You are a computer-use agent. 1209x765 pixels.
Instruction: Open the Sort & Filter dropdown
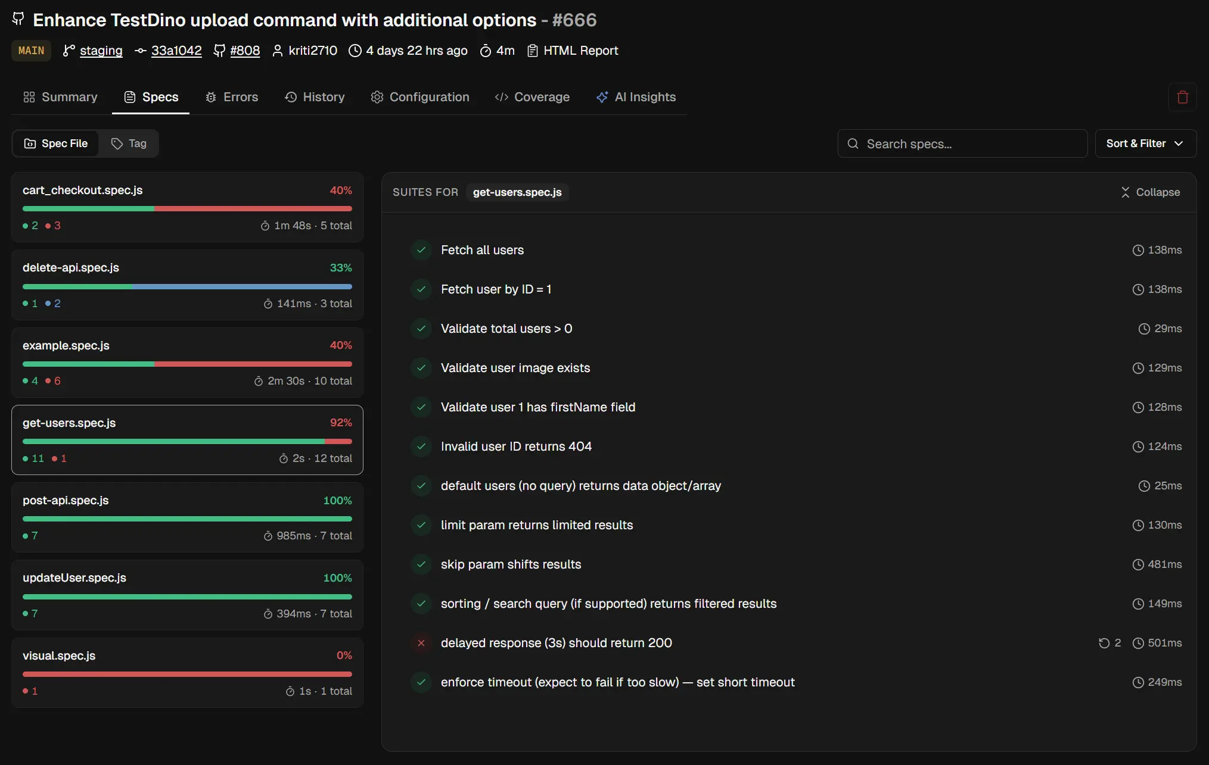[x=1145, y=143]
